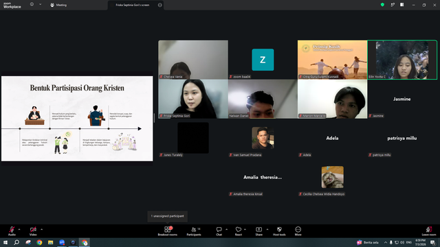Expand the dropdown next to meeting info

click(40, 5)
